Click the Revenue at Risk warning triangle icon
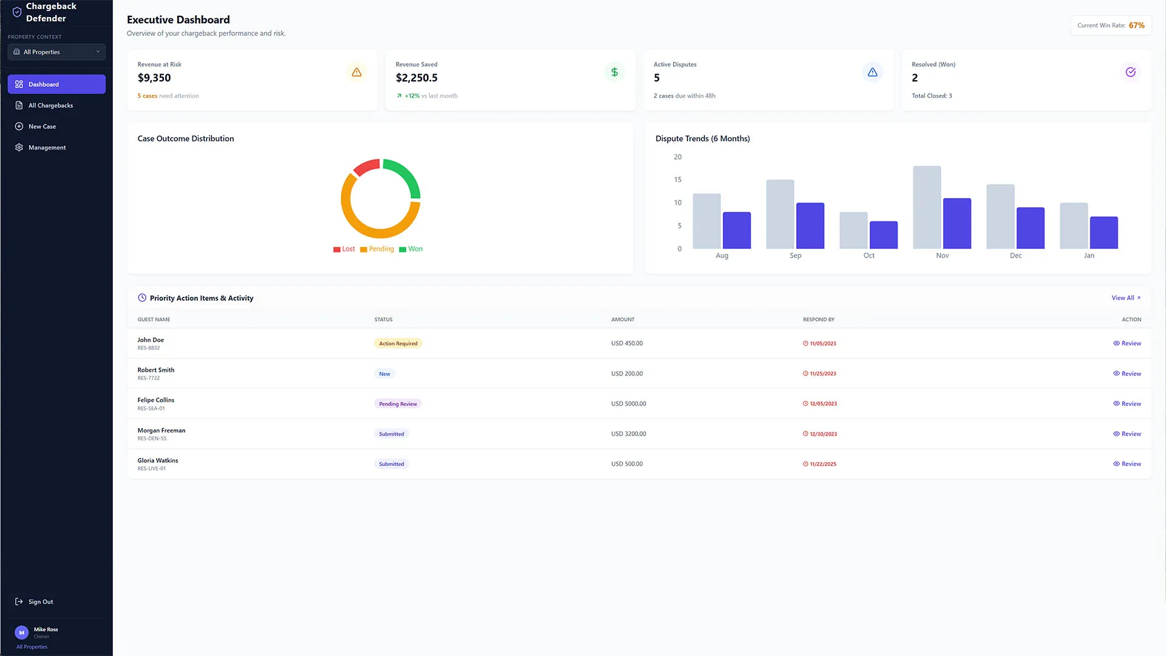The width and height of the screenshot is (1166, 656). pyautogui.click(x=356, y=72)
